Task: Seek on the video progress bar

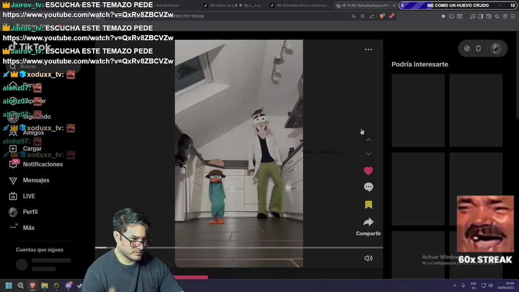Action: pos(239,247)
